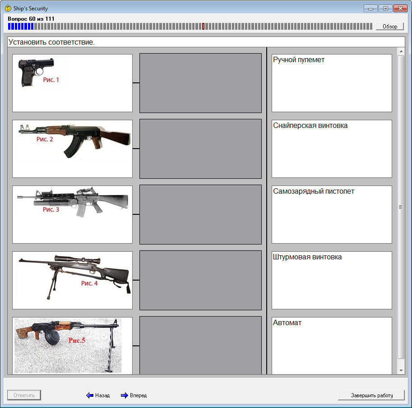Select the AK rifle image Рис. 2
Screen dimensions: 412x408
72,149
